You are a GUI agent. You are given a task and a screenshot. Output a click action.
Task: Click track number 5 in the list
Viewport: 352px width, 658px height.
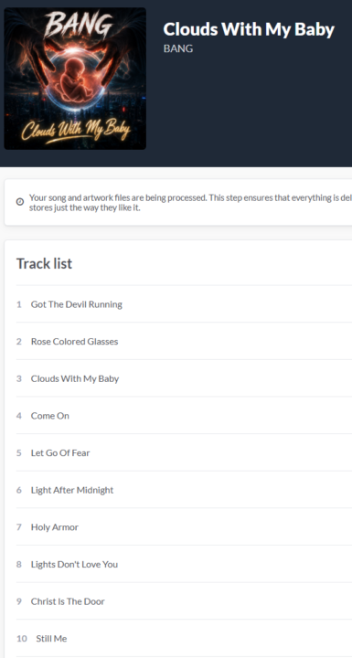coord(19,452)
